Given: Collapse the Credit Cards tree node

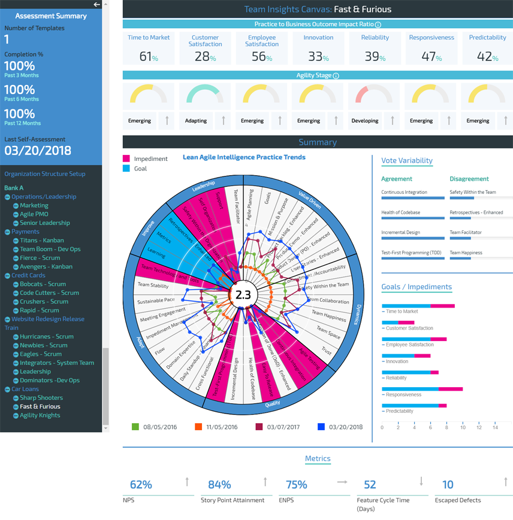Looking at the screenshot, I should [9, 275].
